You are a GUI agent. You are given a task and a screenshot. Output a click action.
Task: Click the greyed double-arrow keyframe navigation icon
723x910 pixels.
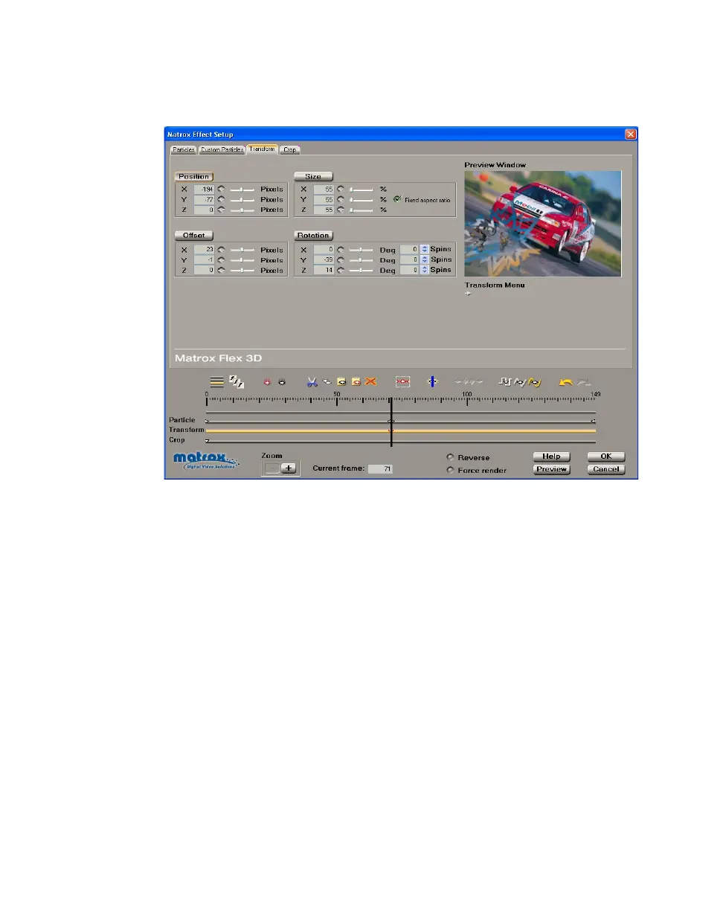[x=469, y=381]
